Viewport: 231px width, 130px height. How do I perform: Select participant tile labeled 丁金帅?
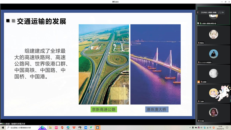[213, 94]
